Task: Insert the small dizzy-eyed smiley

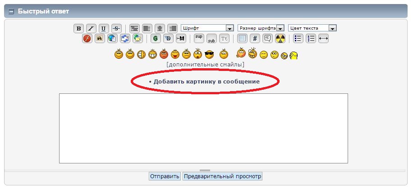Action: 284,56
